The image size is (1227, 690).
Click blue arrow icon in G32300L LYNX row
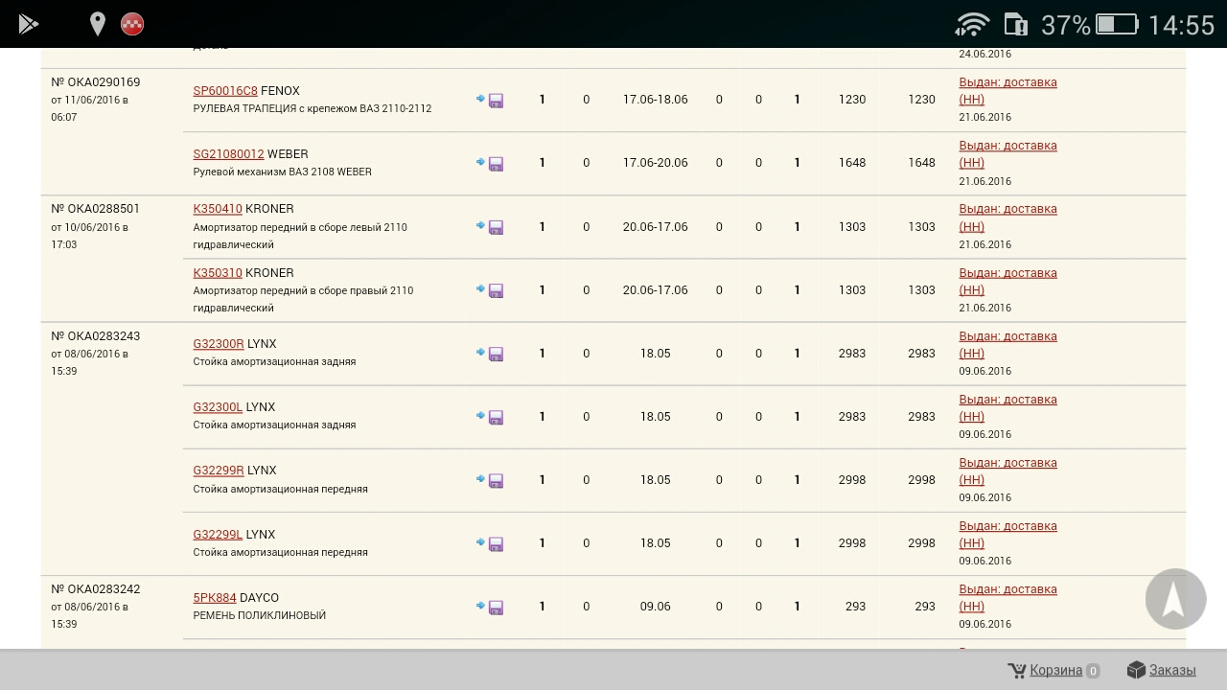coord(480,416)
